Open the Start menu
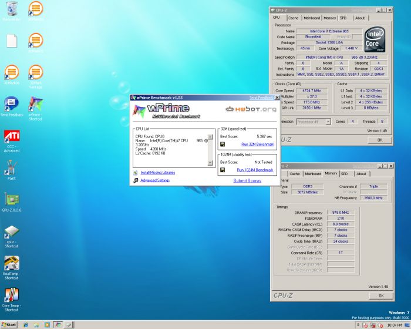The image size is (411, 329). [9, 325]
